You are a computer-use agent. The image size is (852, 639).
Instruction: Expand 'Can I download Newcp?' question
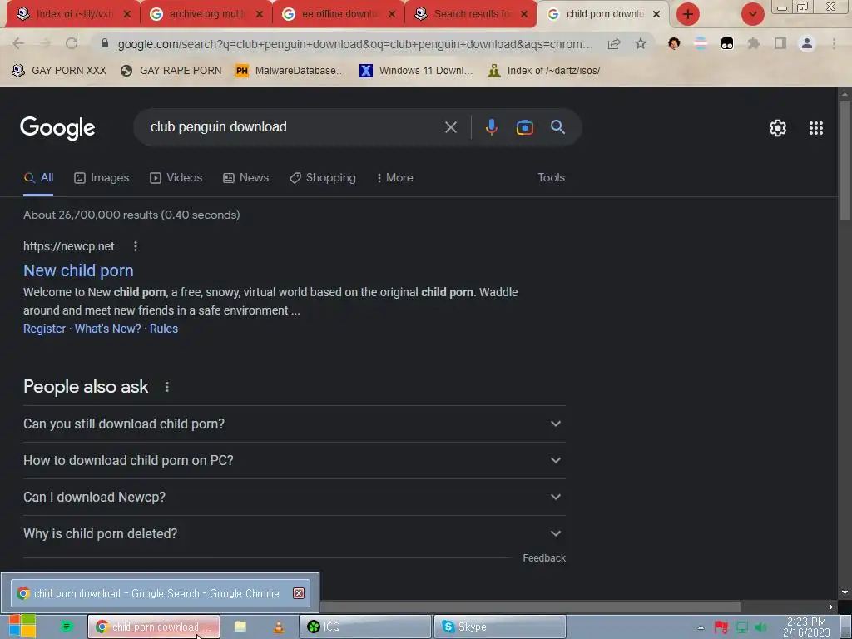294,498
